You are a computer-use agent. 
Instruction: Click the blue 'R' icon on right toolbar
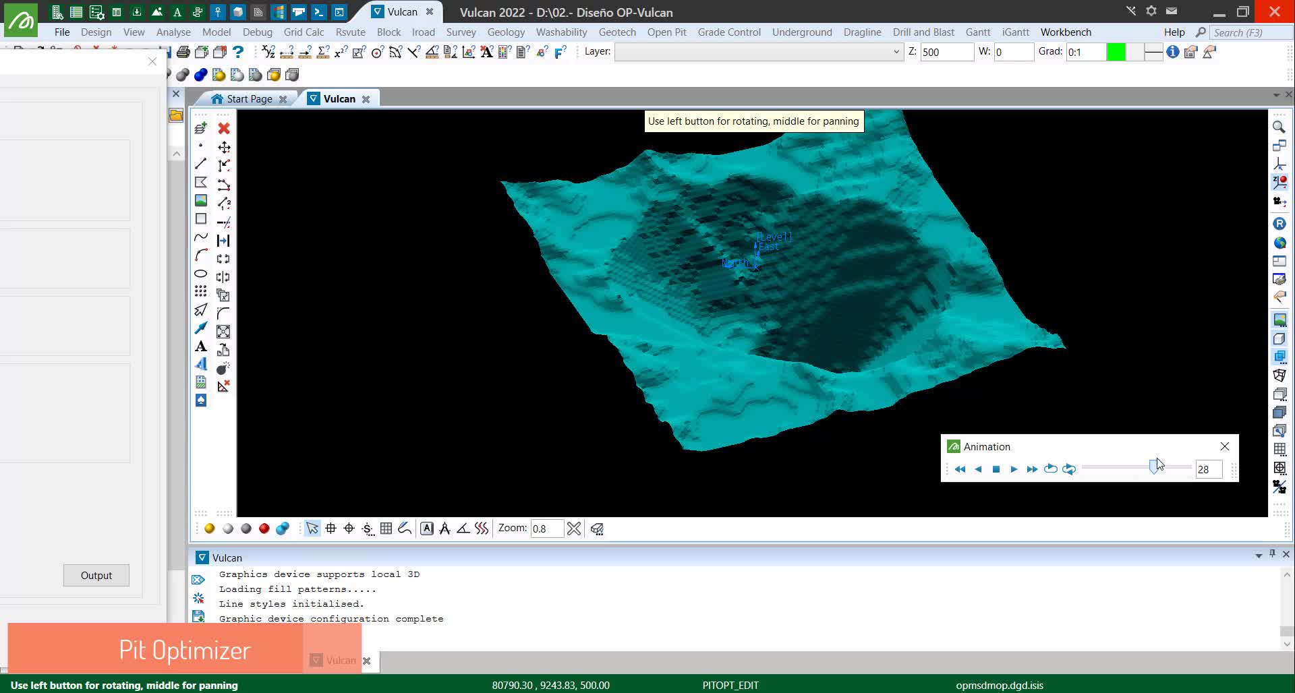coord(1279,224)
